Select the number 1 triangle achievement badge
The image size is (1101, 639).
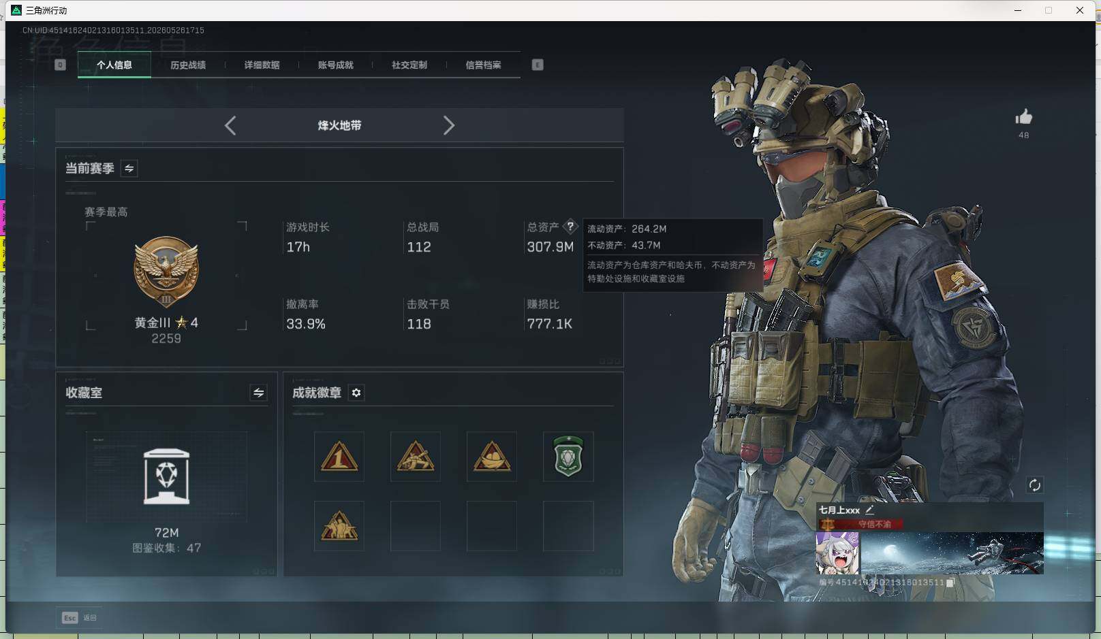339,457
